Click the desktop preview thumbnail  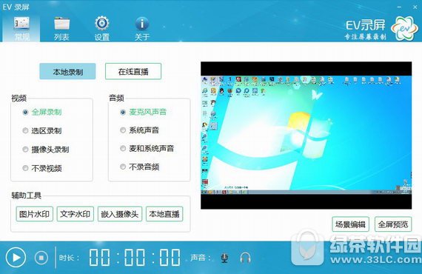click(307, 135)
